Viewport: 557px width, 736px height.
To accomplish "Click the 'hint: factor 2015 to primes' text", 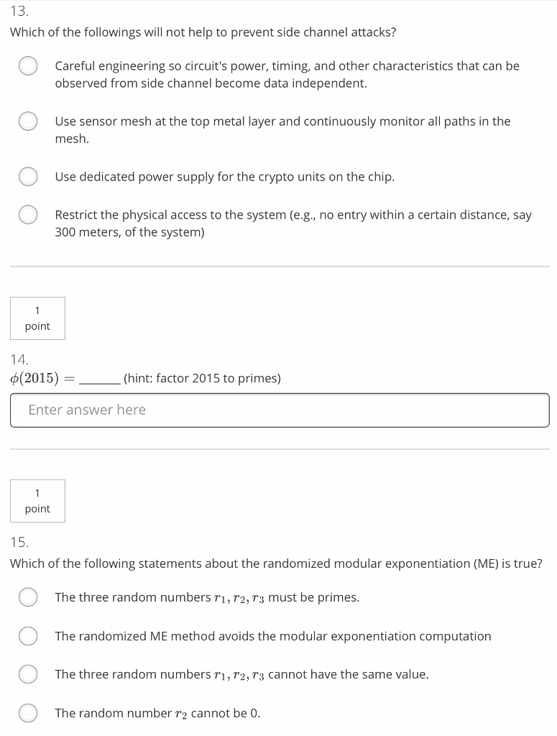I will (x=202, y=378).
